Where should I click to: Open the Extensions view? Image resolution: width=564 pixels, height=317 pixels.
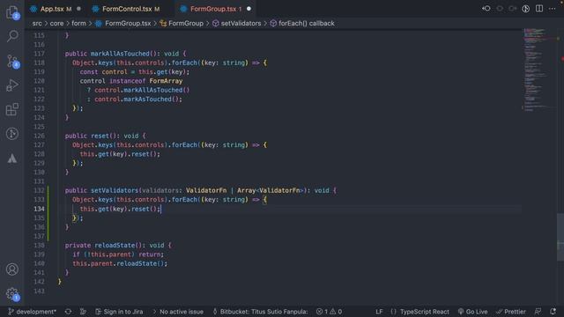12,109
